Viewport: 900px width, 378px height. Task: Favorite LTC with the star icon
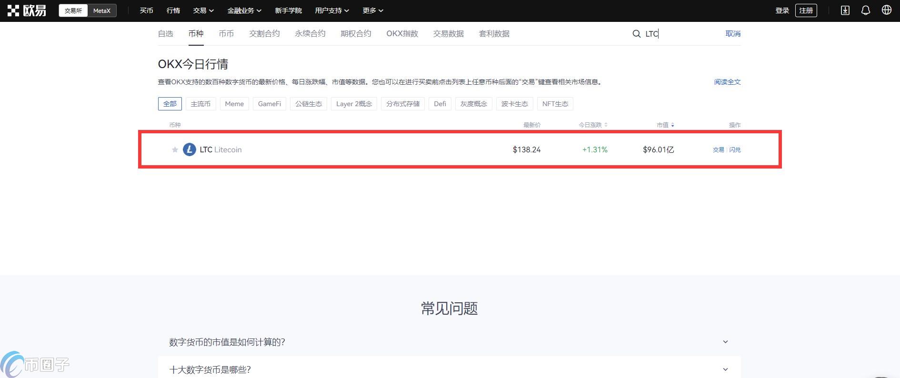[175, 149]
